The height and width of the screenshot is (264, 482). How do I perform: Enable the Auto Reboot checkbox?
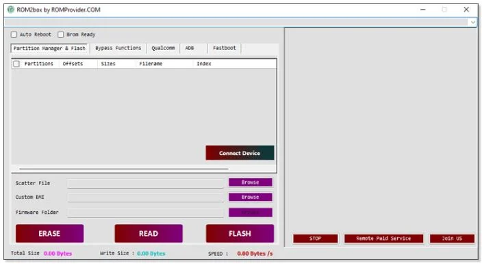(x=14, y=34)
